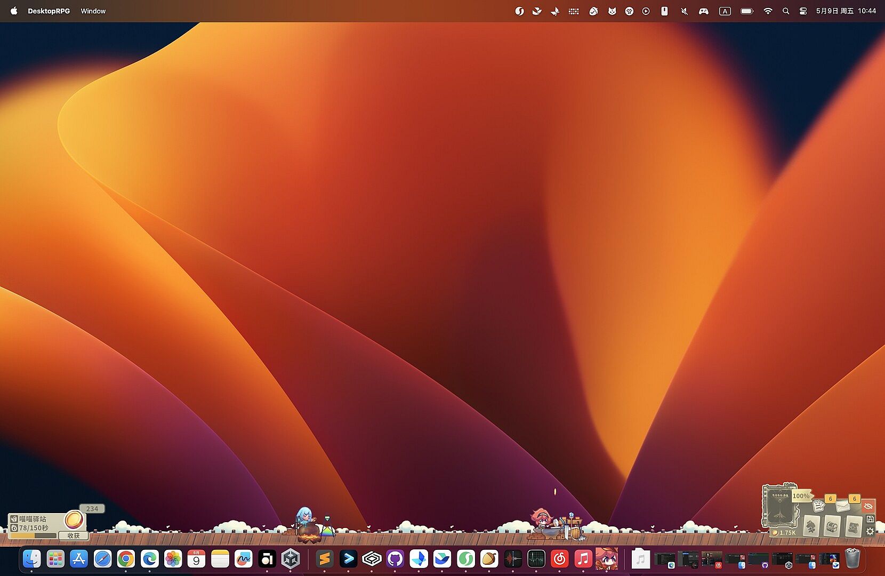Toggle the muted sound icon in menu bar
Screen dimensions: 885x576
pos(684,11)
